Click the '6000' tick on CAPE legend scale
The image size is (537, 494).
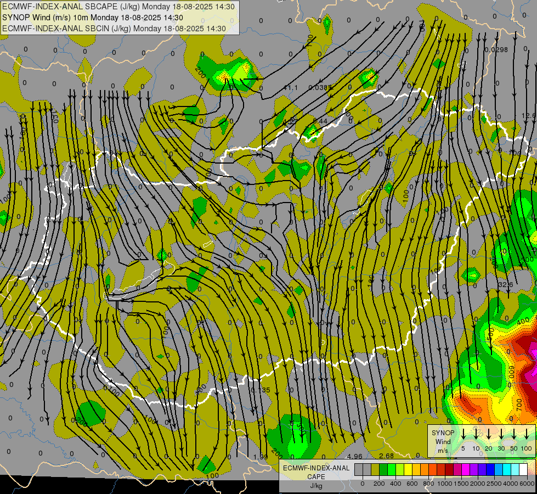coord(527,484)
